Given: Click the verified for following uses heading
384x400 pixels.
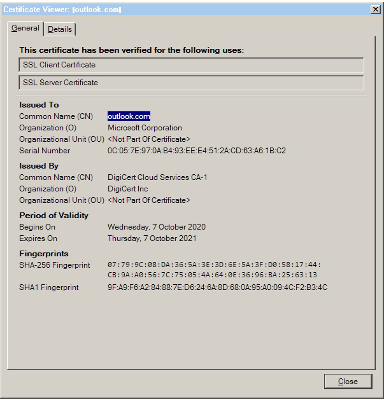Looking at the screenshot, I should pyautogui.click(x=132, y=50).
